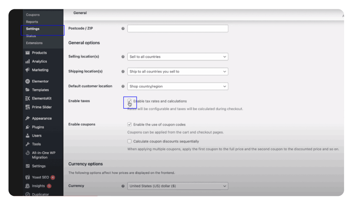Open Coupons in WooCommerce submenu

pos(33,15)
